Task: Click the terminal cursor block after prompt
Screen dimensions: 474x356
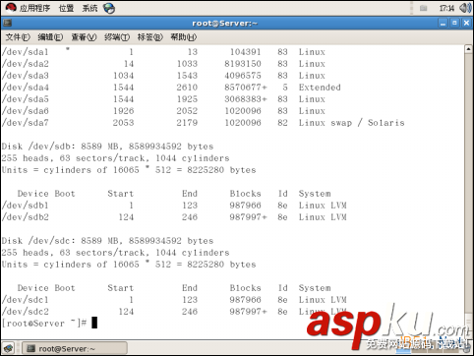Action: point(94,323)
